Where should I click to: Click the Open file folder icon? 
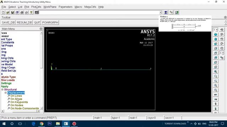8,12
